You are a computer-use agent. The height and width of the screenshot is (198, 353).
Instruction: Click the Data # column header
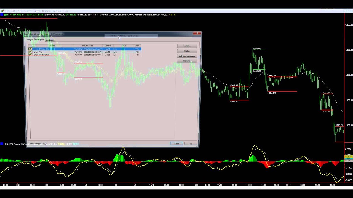click(x=108, y=46)
